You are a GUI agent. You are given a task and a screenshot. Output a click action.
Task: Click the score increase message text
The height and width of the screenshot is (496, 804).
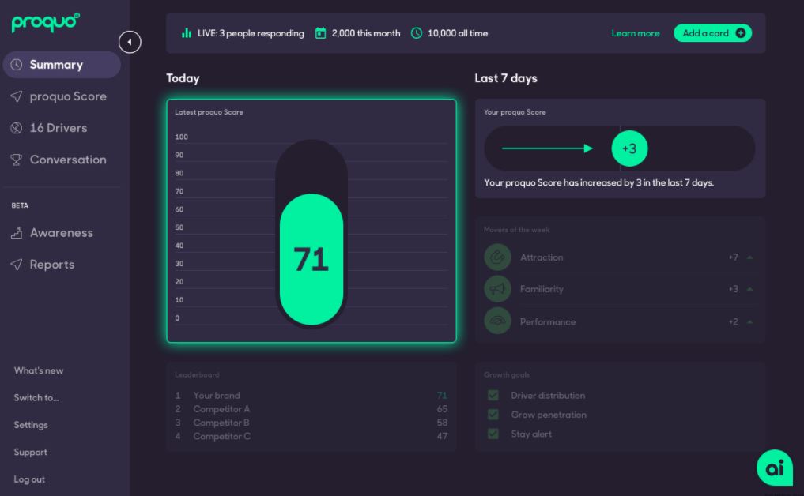coord(599,182)
